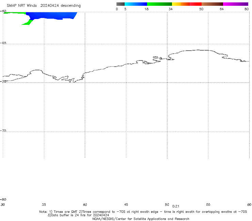
Task: Click the longitude label 35
Action: pyautogui.click(x=44, y=204)
